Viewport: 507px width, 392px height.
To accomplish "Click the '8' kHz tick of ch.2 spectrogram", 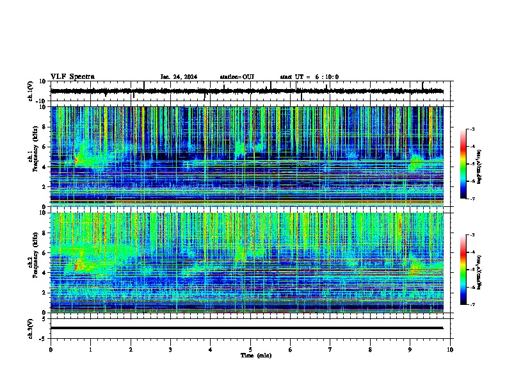I will click(44, 233).
